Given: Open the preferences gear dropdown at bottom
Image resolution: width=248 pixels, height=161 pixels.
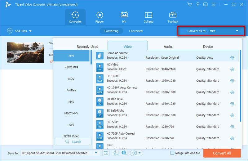Looking at the screenshot, I should (x=136, y=153).
